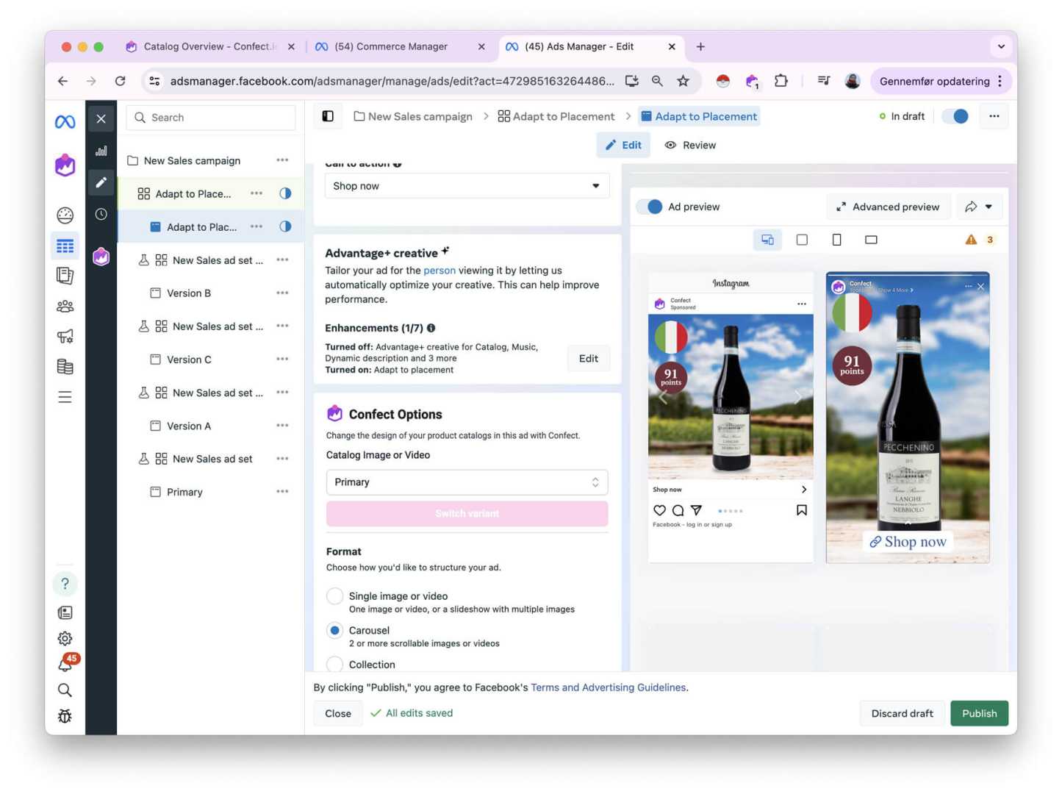1062x794 pixels.
Task: Open options for Primary ad row
Action: pyautogui.click(x=282, y=491)
